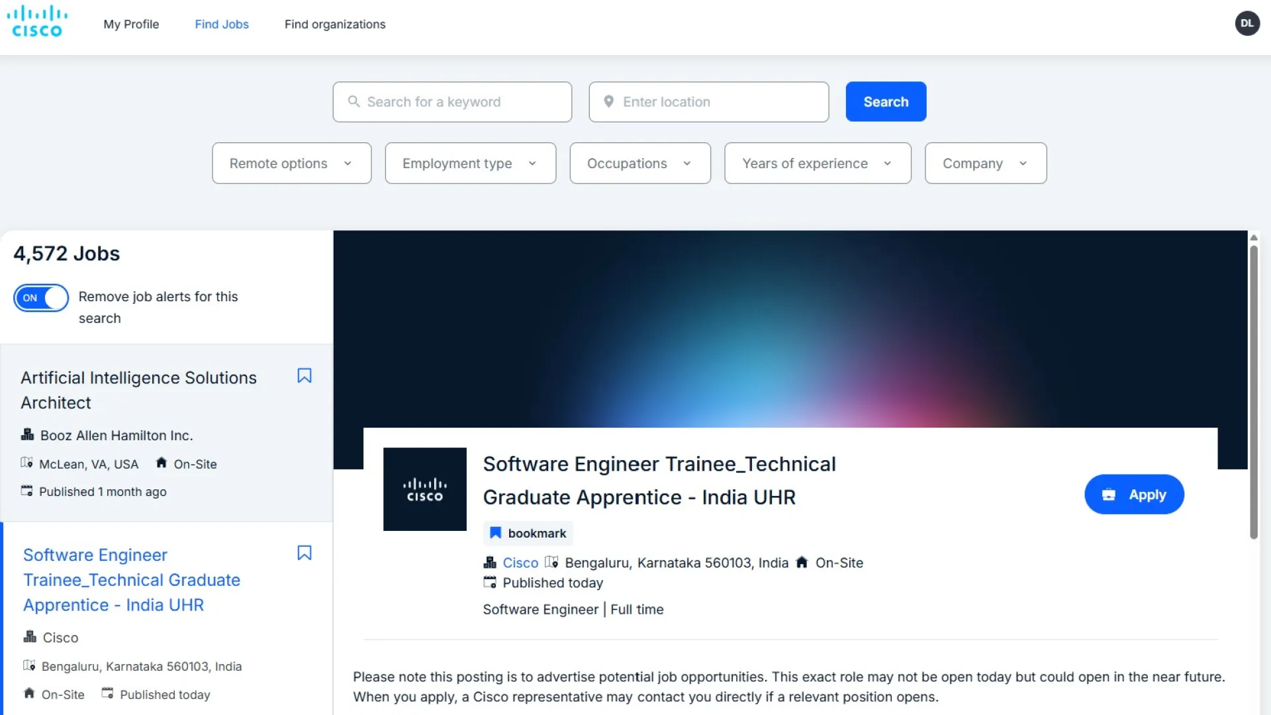Click the job details vertical scrollbar

(1253, 392)
